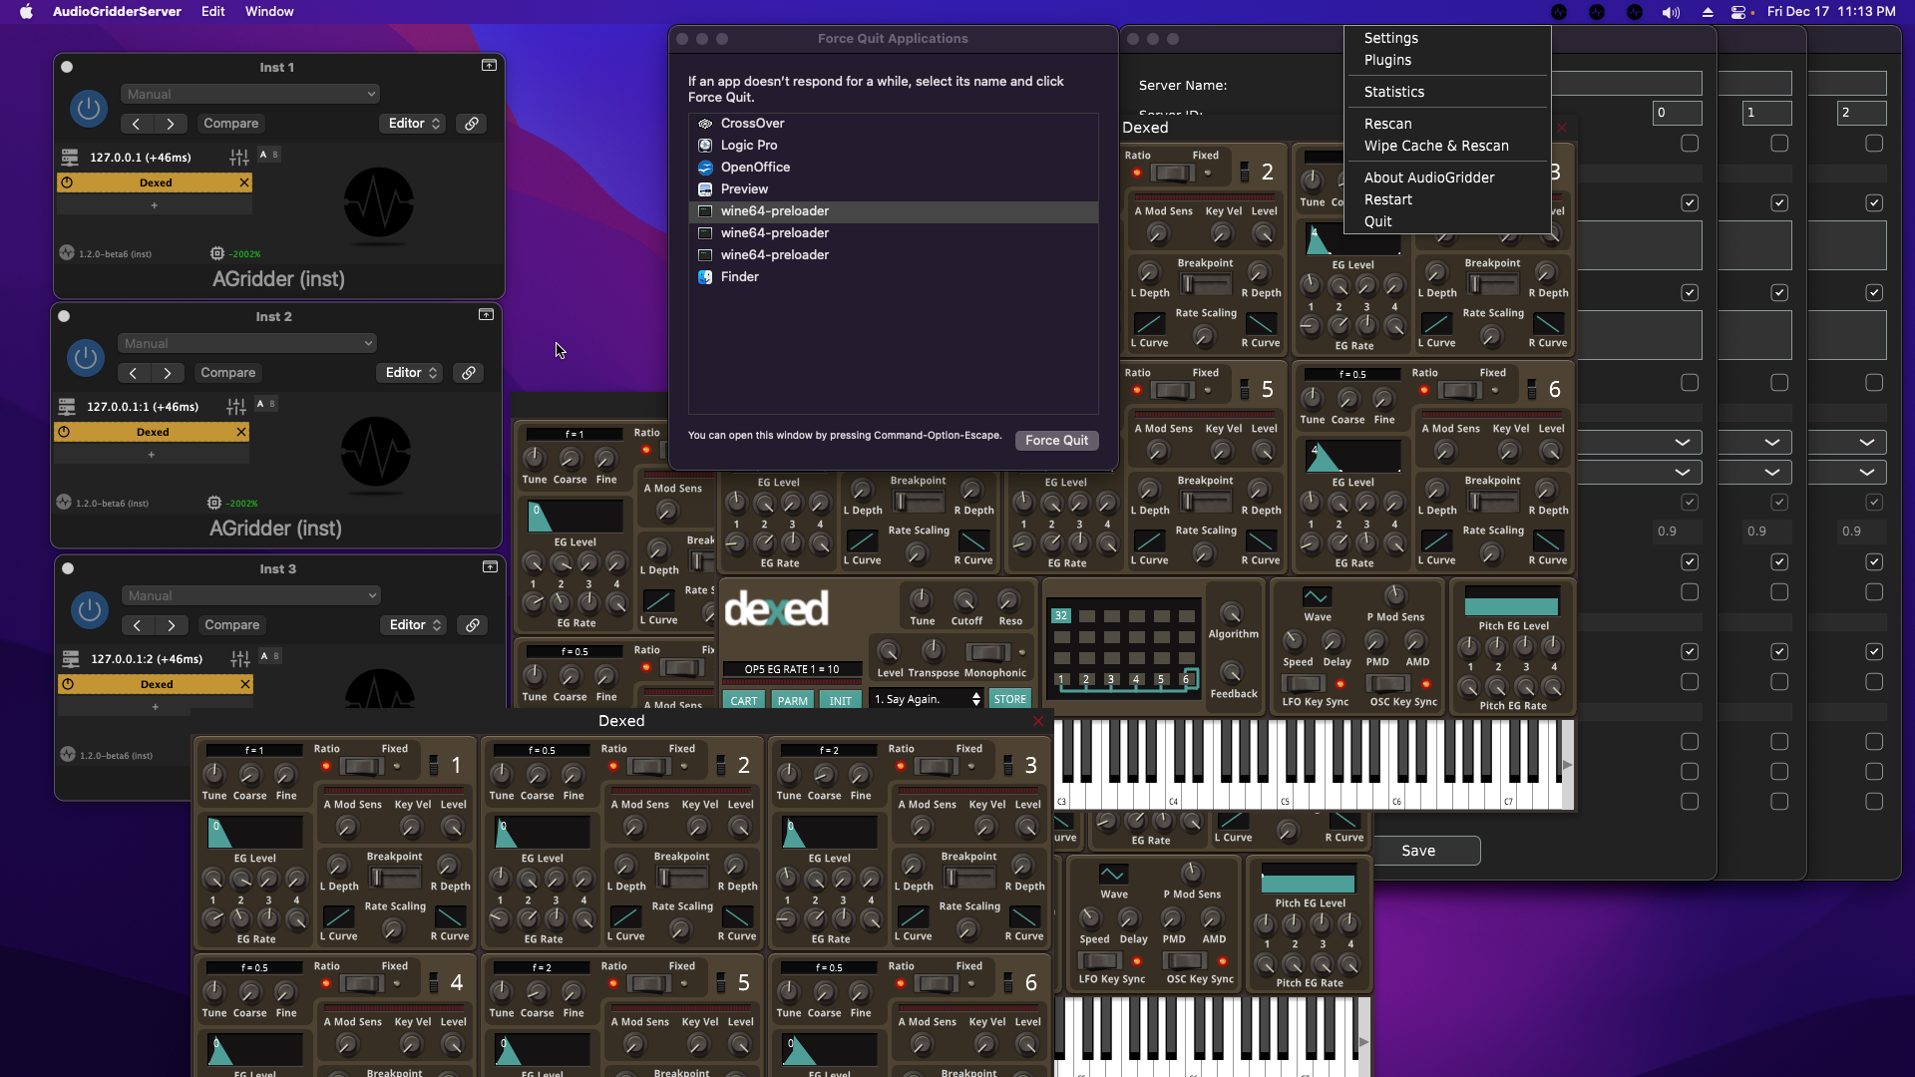Image resolution: width=1915 pixels, height=1077 pixels.
Task: Click the INIT button in Dexed
Action: click(841, 700)
